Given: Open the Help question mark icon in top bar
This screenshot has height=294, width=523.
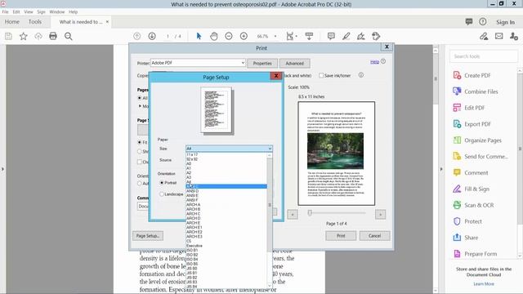Looking at the screenshot, I should [x=483, y=22].
